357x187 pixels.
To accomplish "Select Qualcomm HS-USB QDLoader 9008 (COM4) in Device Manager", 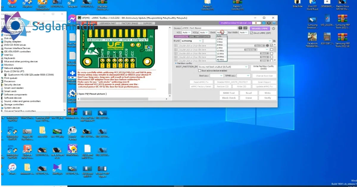I will 31,75.
